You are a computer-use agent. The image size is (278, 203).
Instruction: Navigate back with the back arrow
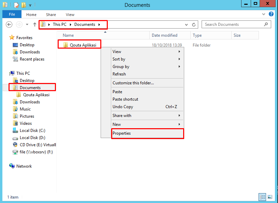point(9,24)
